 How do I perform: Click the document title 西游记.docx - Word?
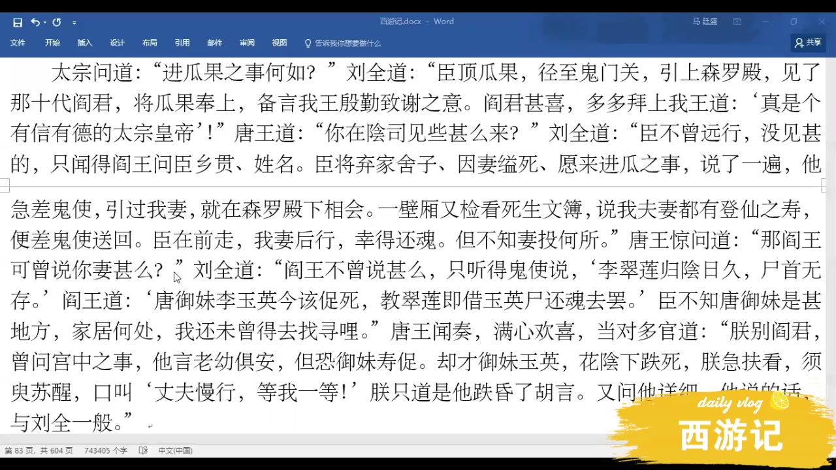(x=417, y=22)
